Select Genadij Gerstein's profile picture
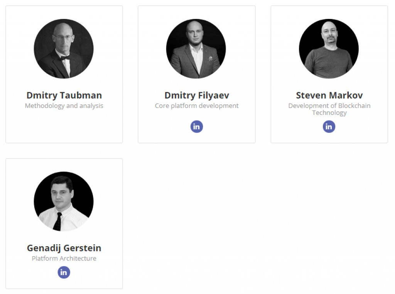This screenshot has width=395, height=294. pyautogui.click(x=64, y=201)
